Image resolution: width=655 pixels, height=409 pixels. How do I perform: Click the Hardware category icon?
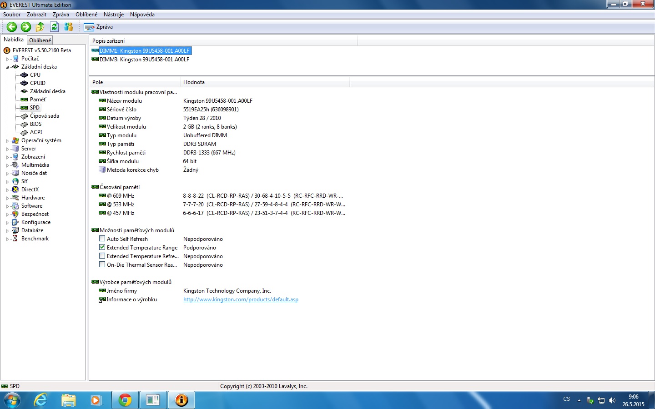15,198
